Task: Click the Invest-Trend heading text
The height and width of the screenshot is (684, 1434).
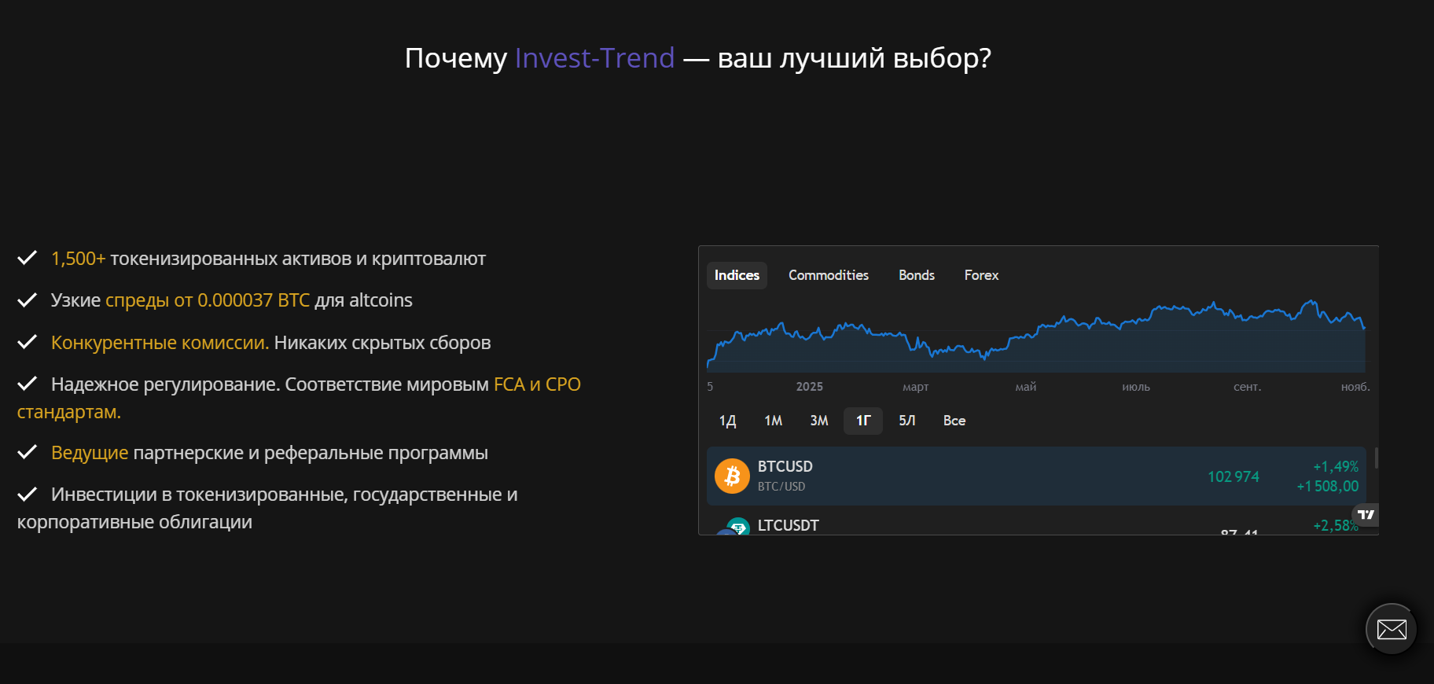Action: coord(594,58)
